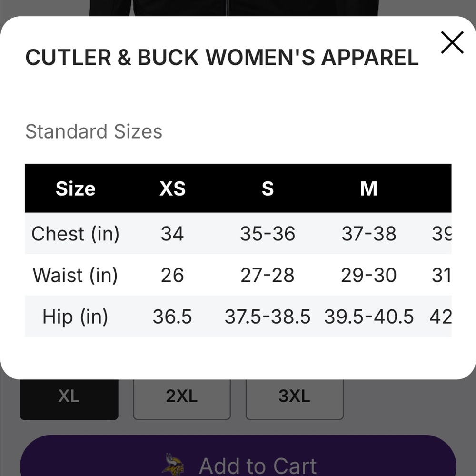
Task: Select the 3XL size option
Action: click(295, 396)
